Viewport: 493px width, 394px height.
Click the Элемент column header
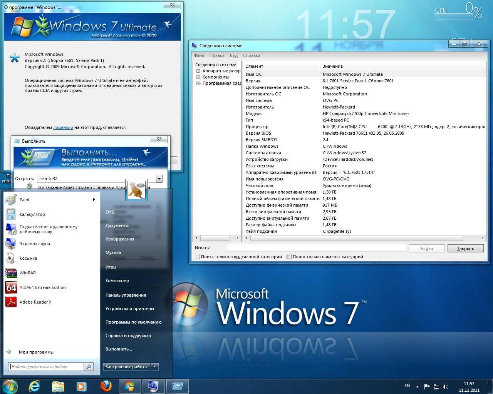(x=282, y=66)
